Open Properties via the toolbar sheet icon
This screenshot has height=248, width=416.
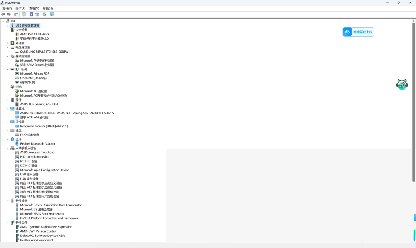coord(24,14)
